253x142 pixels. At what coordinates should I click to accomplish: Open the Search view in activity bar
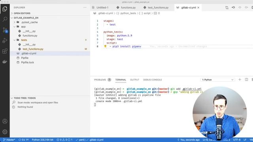[5, 19]
